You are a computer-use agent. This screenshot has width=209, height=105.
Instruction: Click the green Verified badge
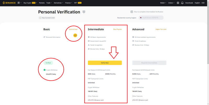click(x=48, y=63)
